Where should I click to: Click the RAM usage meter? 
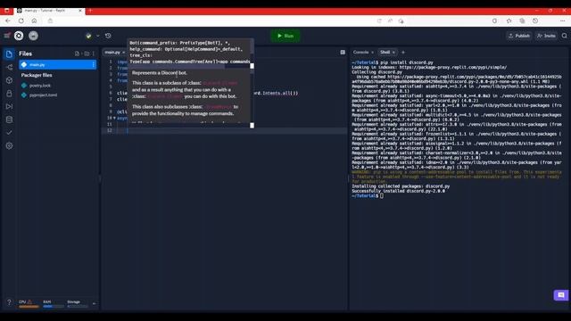tap(54, 303)
